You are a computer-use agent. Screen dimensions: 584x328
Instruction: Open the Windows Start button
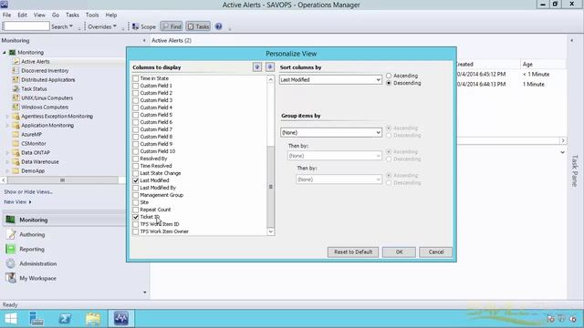[x=11, y=319]
